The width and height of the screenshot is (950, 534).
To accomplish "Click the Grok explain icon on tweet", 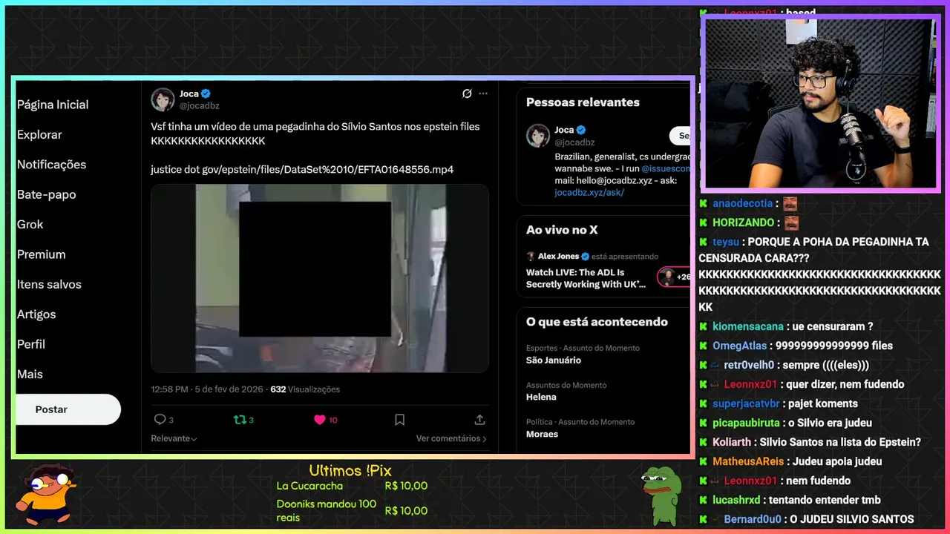I will click(467, 93).
